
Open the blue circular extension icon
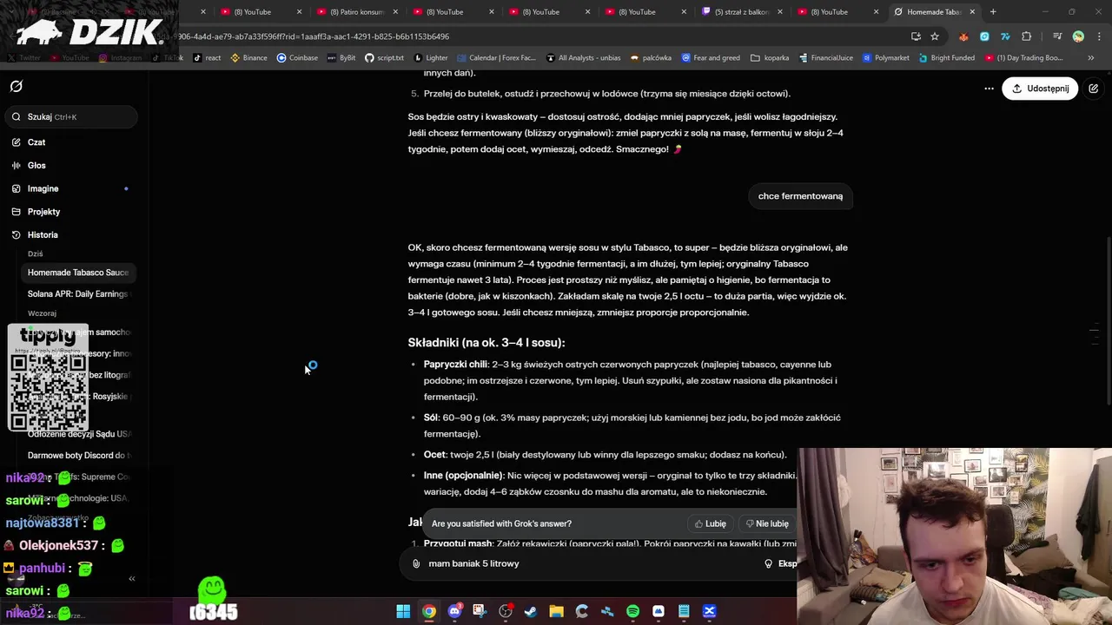[984, 36]
